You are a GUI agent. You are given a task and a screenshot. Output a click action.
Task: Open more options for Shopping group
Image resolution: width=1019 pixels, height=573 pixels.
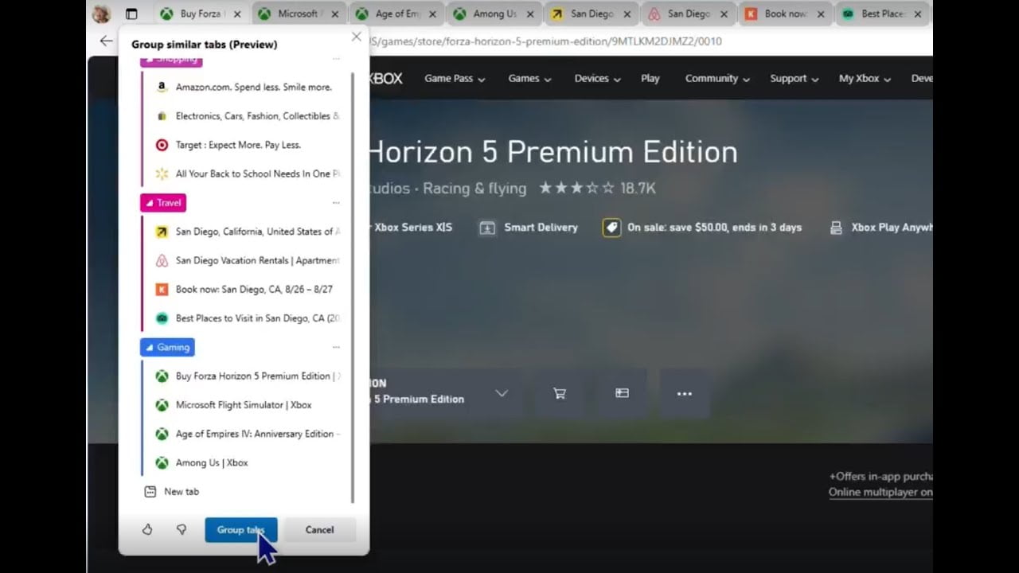coord(336,58)
